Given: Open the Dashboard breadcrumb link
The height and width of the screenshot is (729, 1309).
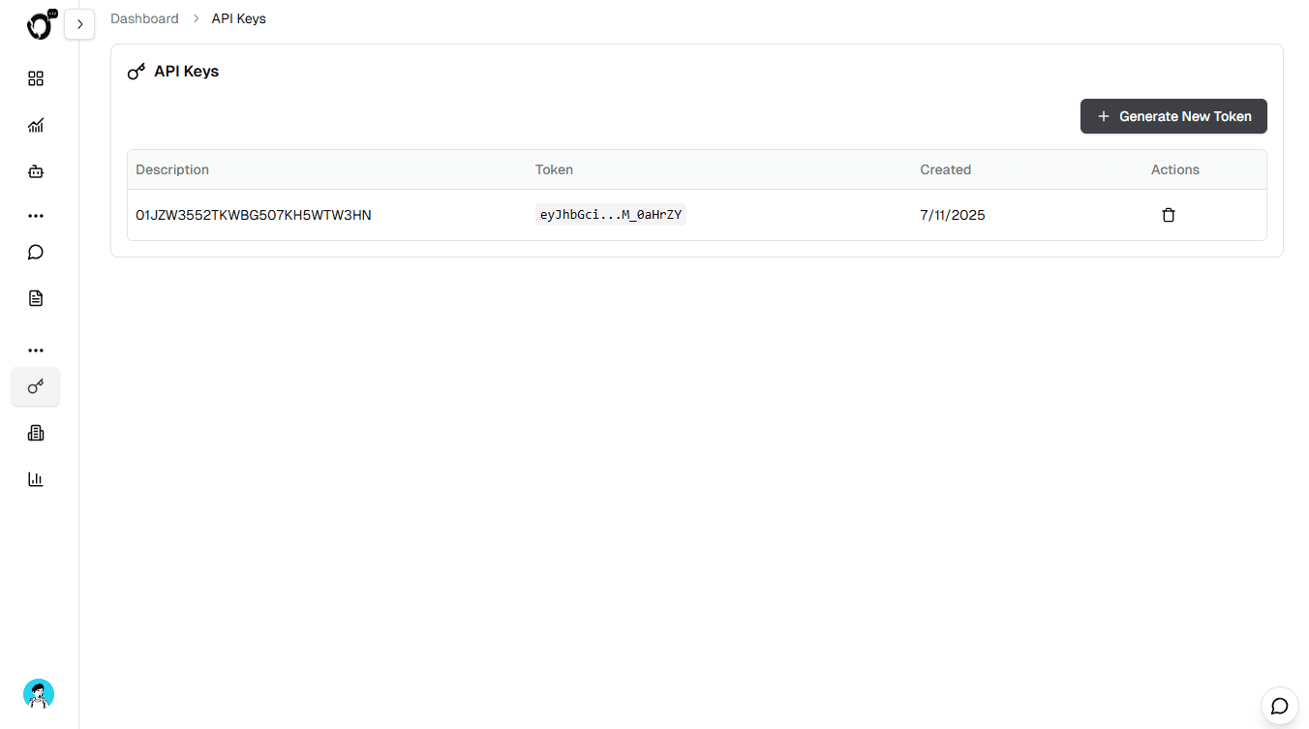Looking at the screenshot, I should coord(144,17).
